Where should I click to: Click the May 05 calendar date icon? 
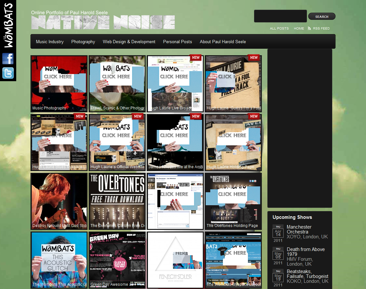[x=278, y=256]
